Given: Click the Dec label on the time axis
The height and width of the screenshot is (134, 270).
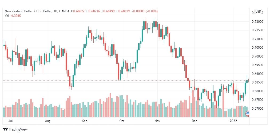Looking at the screenshot, I should pyautogui.click(x=194, y=121).
